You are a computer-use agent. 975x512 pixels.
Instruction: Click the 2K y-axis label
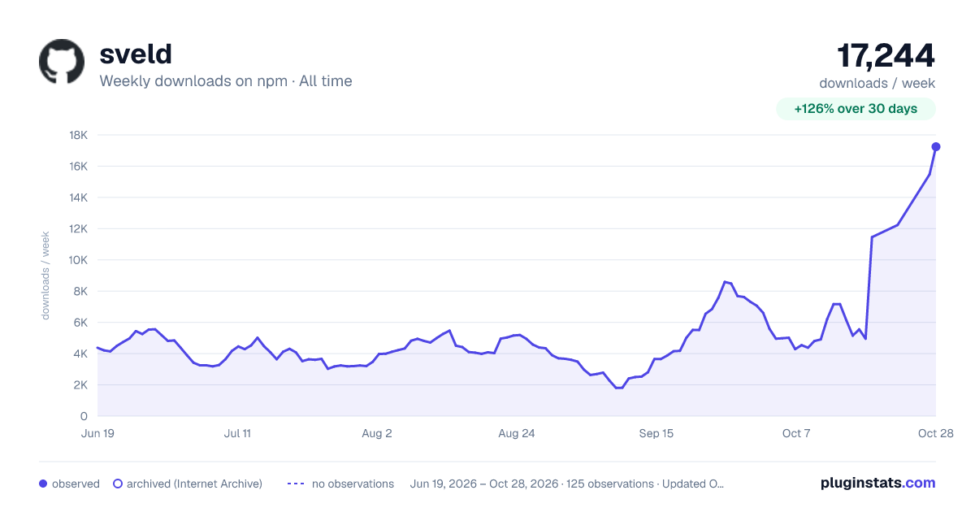click(x=81, y=385)
